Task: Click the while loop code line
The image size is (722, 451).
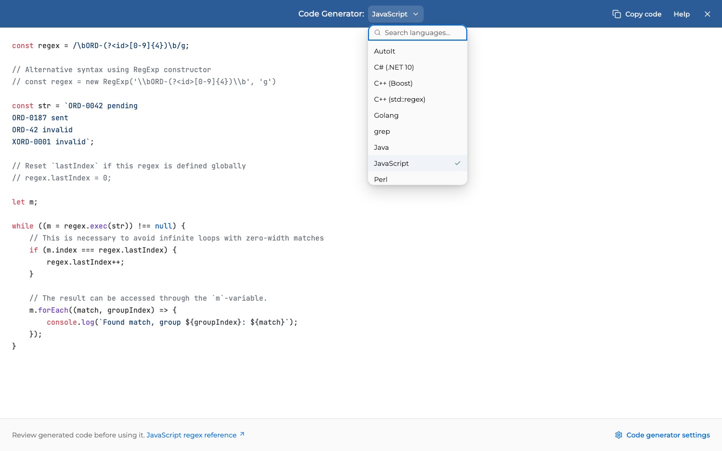Action: 99,226
